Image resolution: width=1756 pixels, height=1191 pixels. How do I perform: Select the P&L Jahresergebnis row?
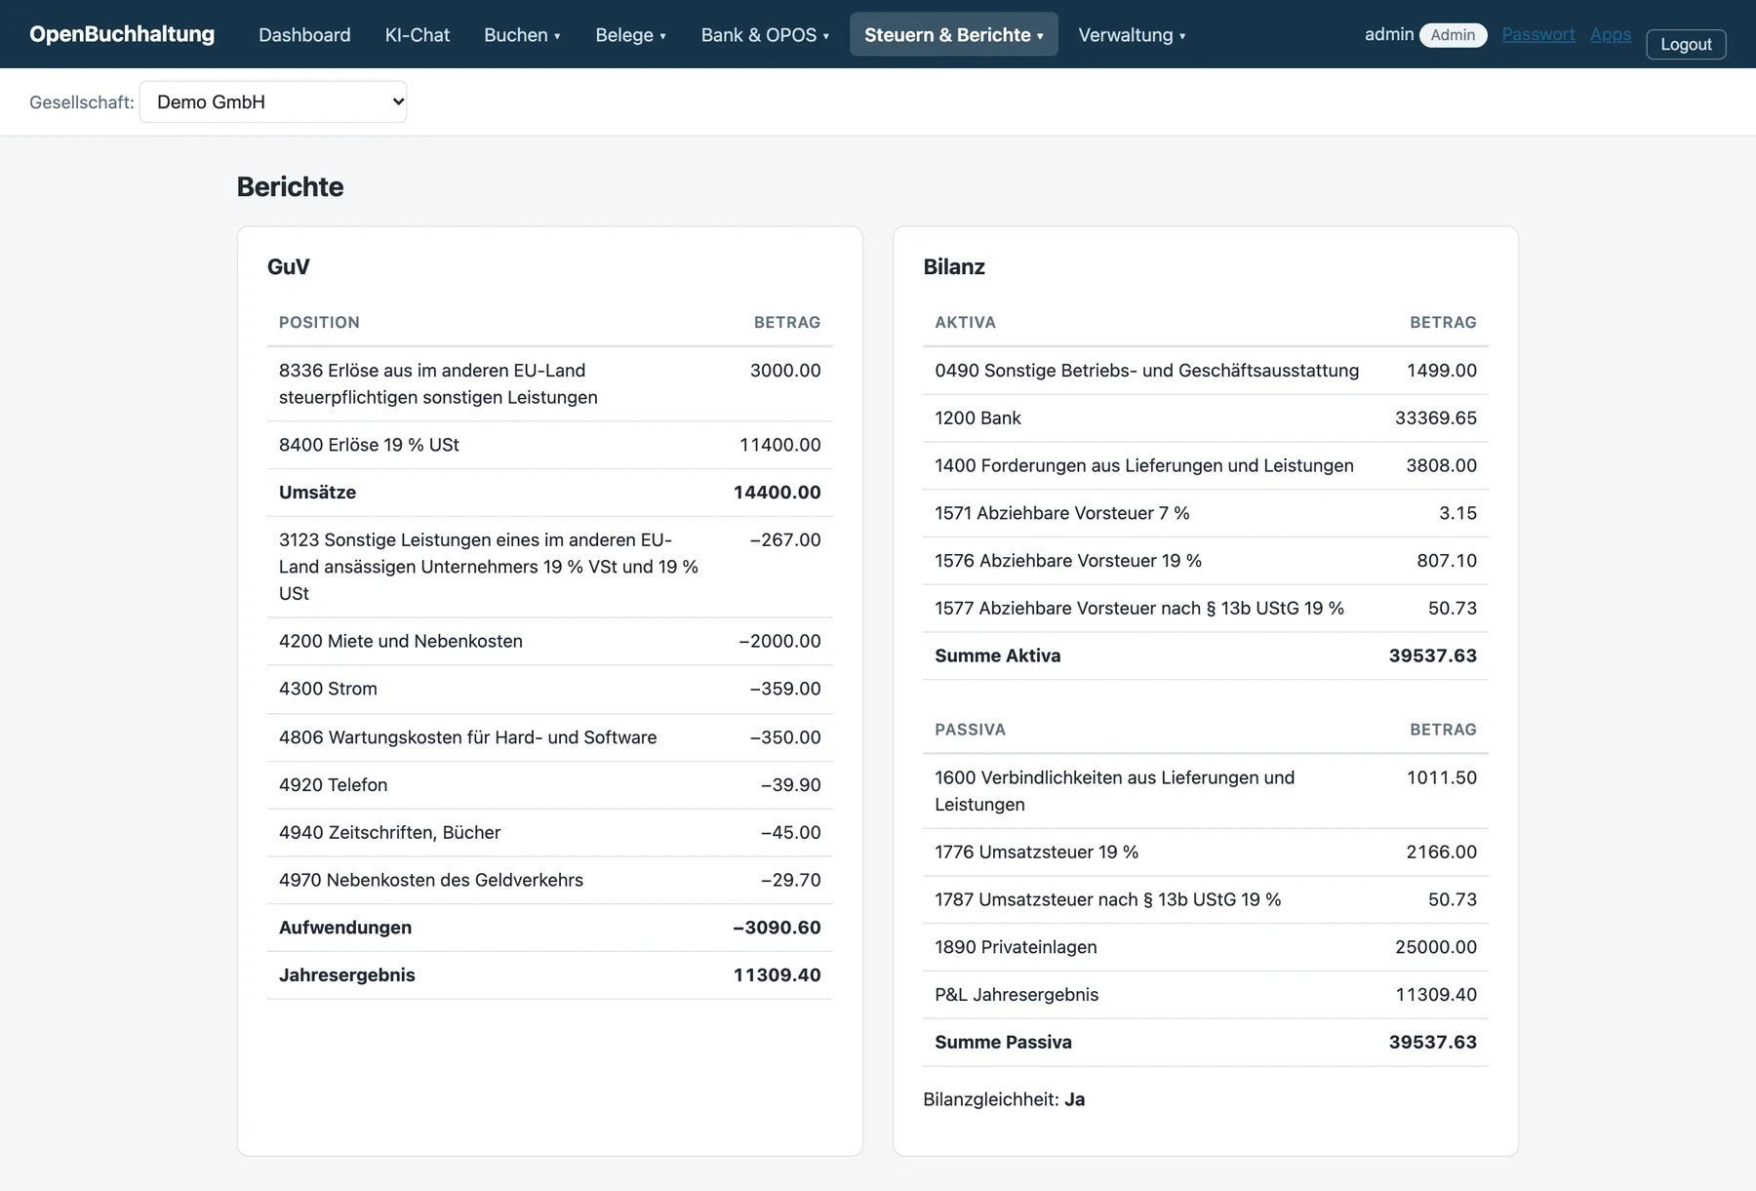pos(1206,995)
